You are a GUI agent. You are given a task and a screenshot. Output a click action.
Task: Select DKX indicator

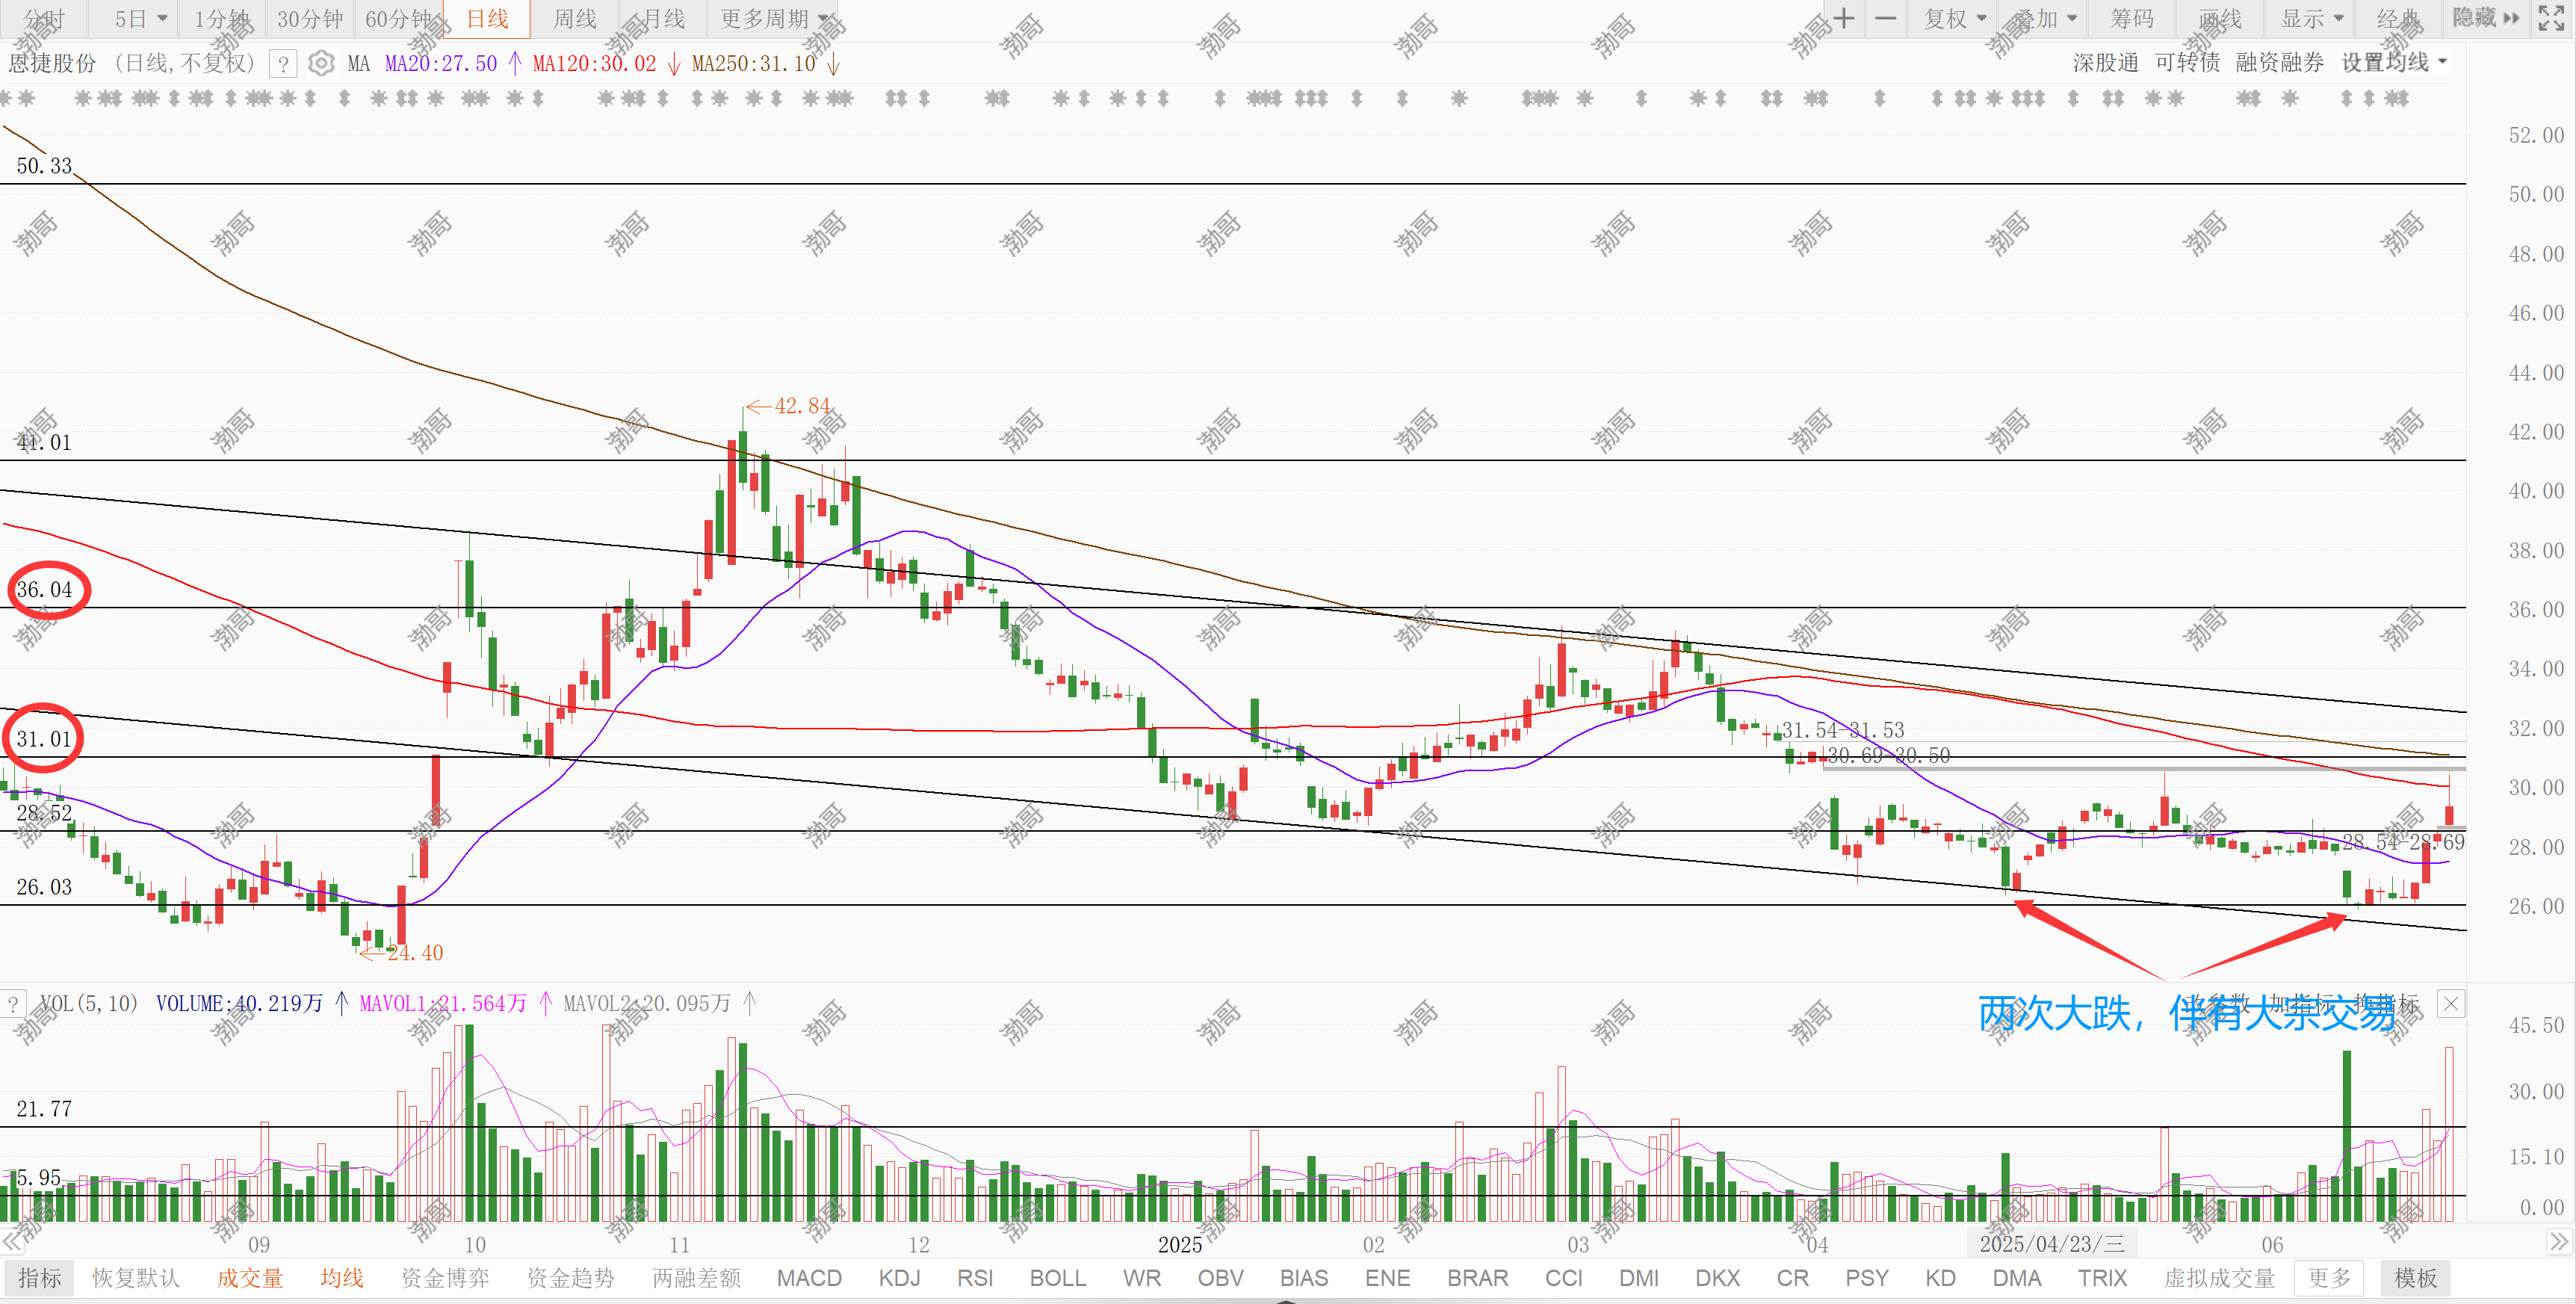[x=1718, y=1278]
